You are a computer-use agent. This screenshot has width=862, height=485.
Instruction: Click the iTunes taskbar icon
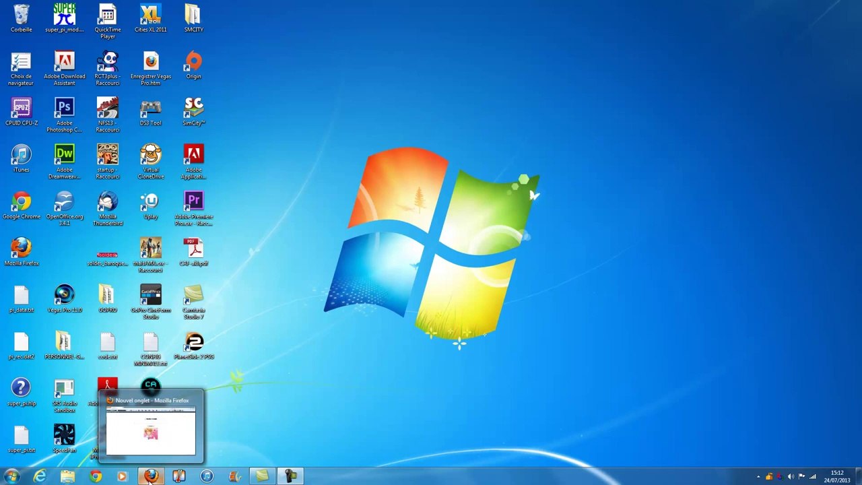coord(206,476)
